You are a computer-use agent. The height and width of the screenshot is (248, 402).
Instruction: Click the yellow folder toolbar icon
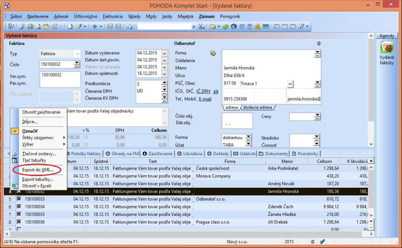213,27
